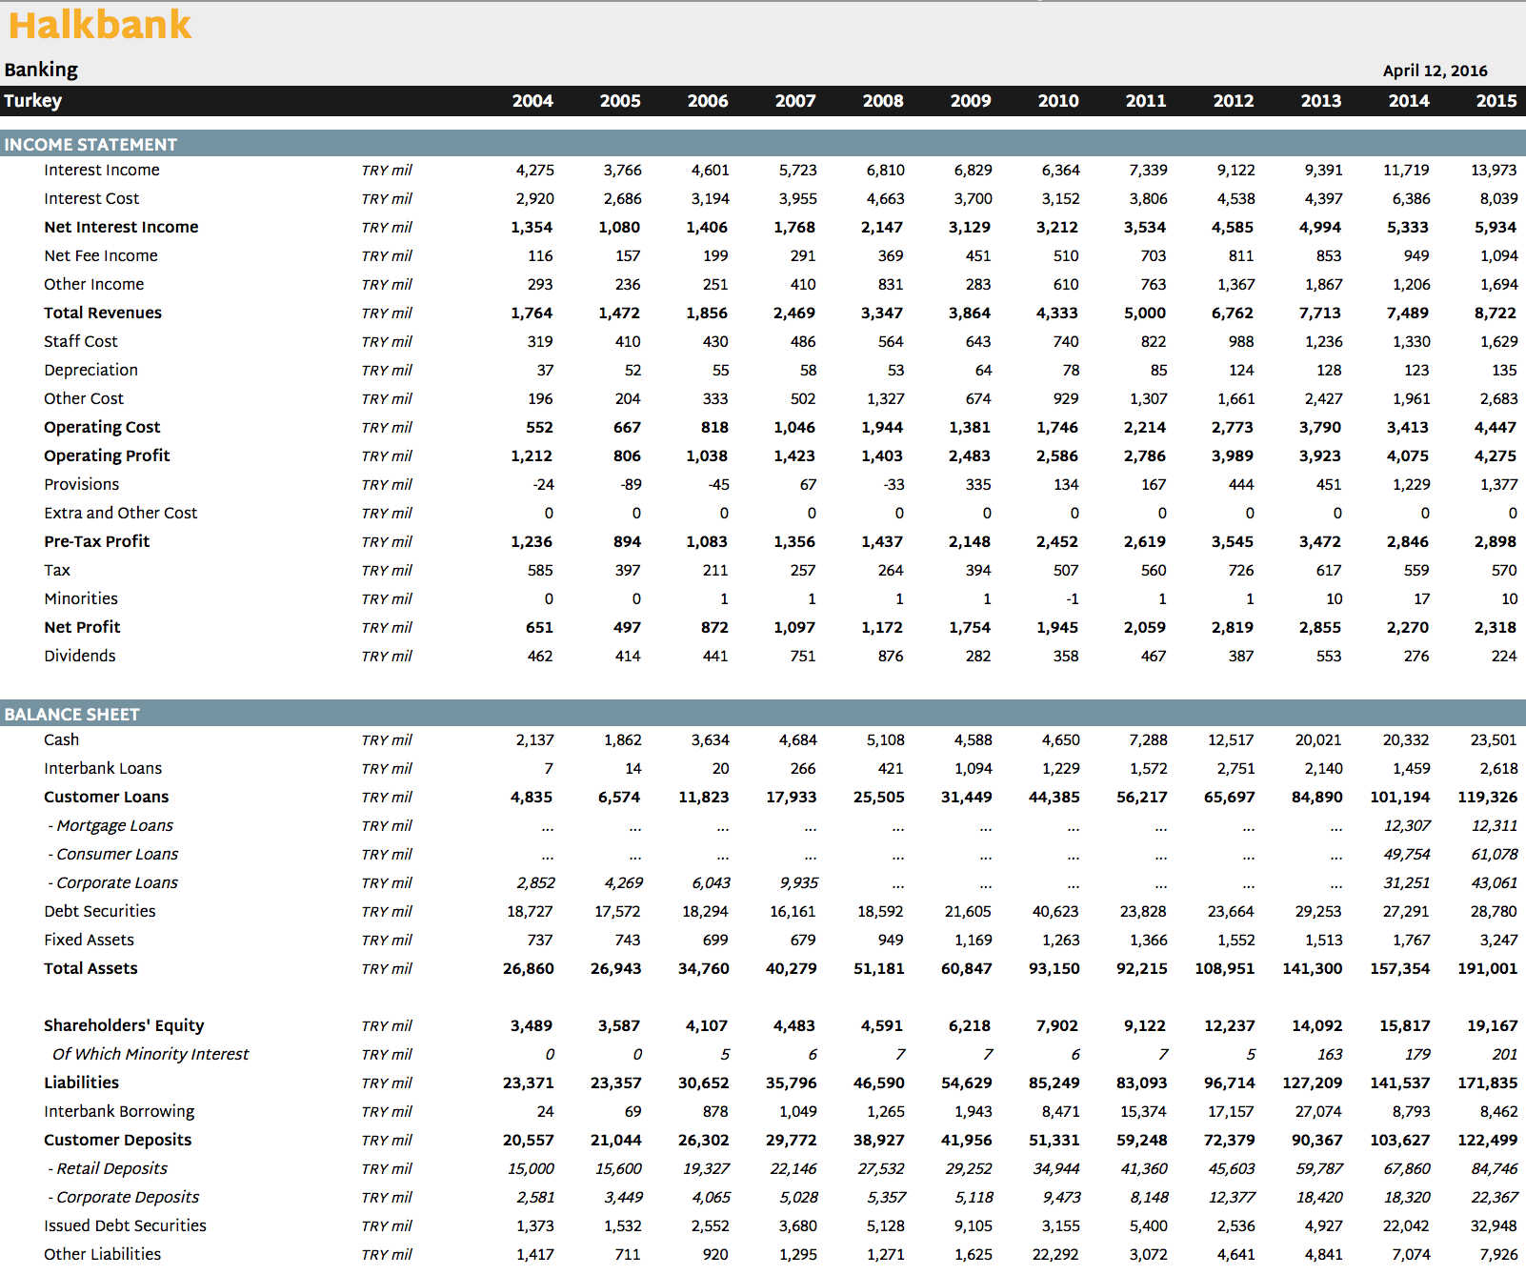Screen dimensions: 1526x1275
Task: Select 2013 Staff Cost value 1,236
Action: tap(1324, 342)
